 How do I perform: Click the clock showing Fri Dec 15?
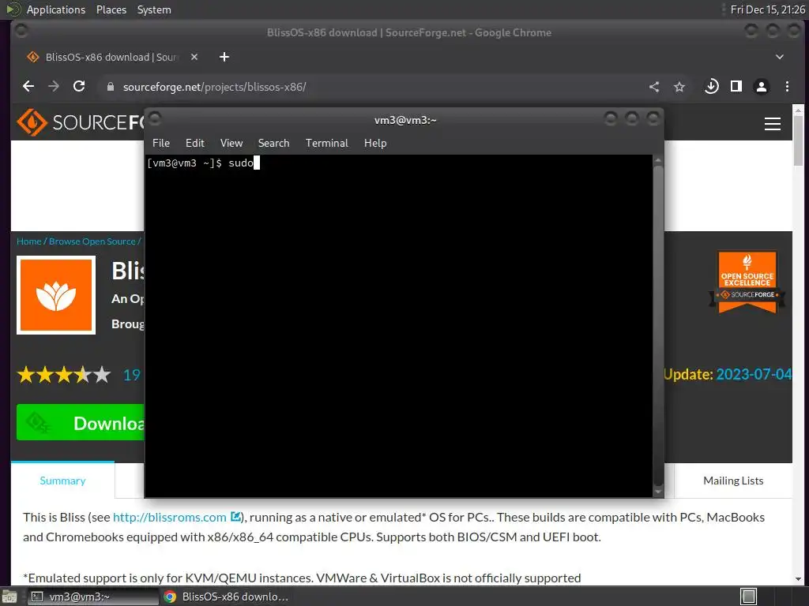[767, 9]
